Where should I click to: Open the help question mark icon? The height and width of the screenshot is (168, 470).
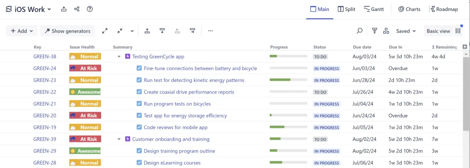tap(90, 9)
